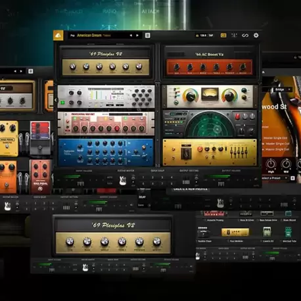Click Output Setting bars icon in main window
The height and width of the screenshot is (301, 301).
[x=186, y=182]
